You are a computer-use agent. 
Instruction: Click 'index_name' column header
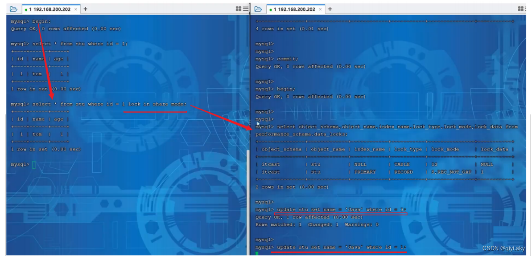(x=370, y=149)
